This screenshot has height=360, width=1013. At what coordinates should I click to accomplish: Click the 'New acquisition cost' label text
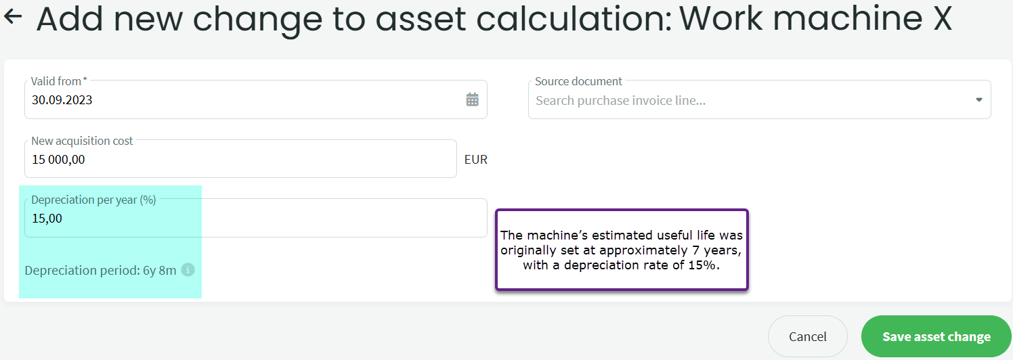82,141
